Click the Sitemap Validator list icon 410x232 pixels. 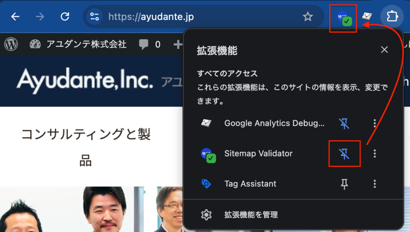(208, 155)
